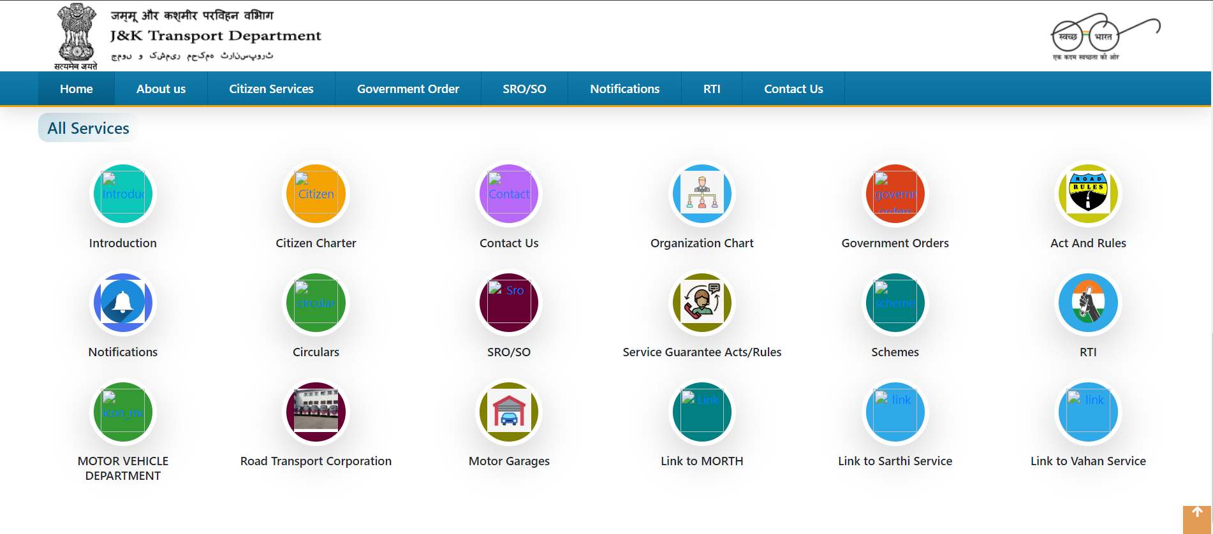The height and width of the screenshot is (534, 1213).
Task: Open the About us menu
Action: [161, 89]
